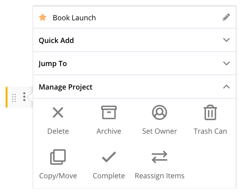
Task: Click Reassign Items arrows icon
Action: pyautogui.click(x=160, y=157)
